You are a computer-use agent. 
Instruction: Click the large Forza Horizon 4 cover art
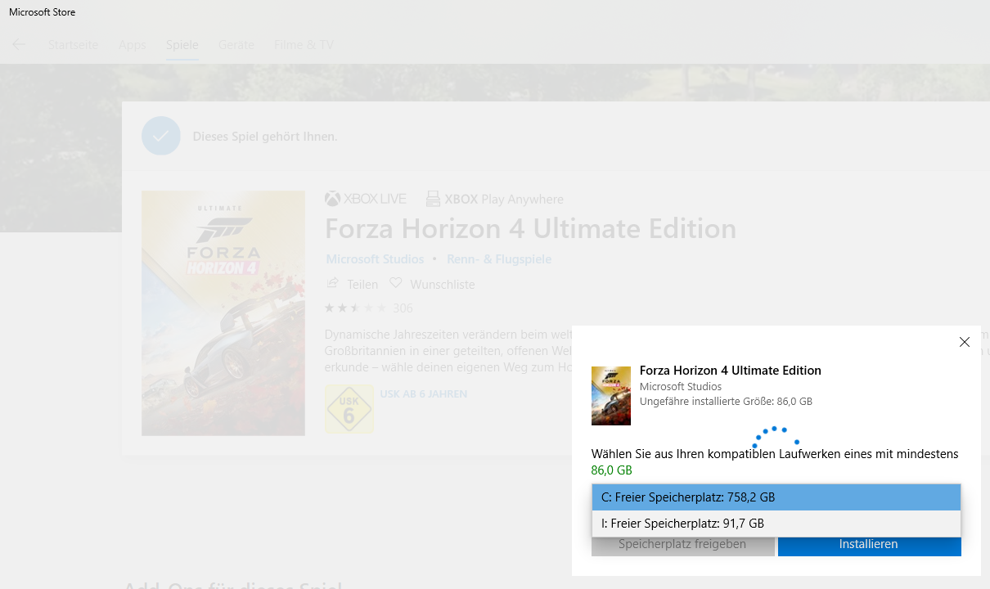(223, 313)
